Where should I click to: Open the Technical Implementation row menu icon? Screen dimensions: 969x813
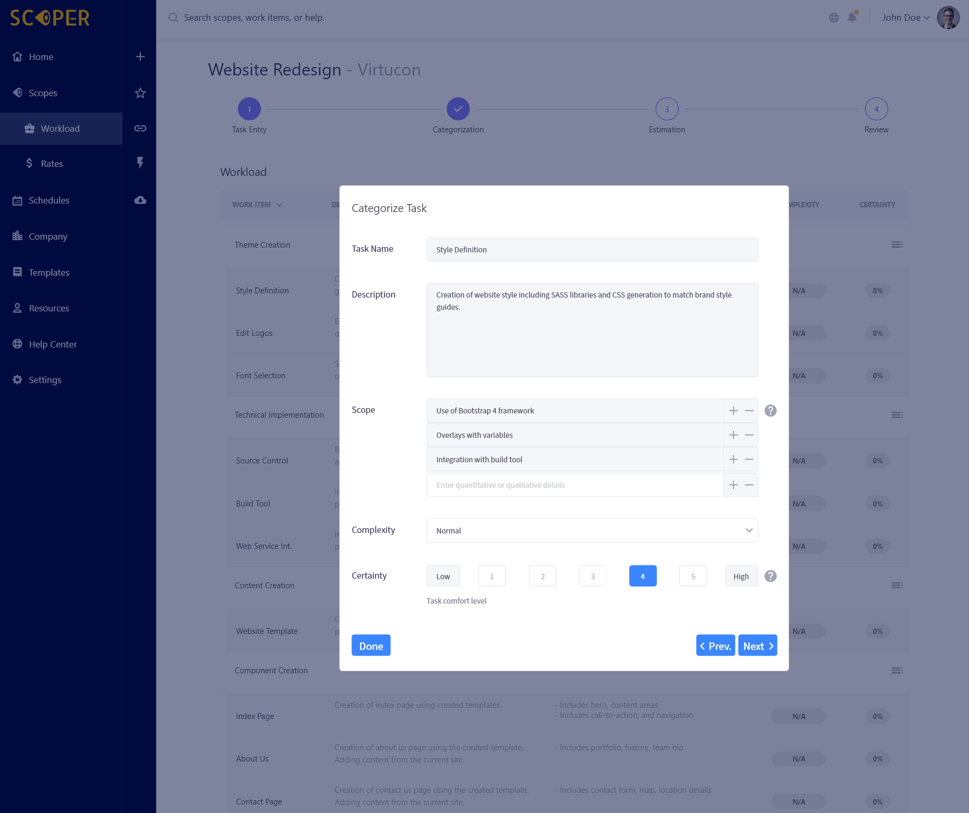pyautogui.click(x=897, y=415)
